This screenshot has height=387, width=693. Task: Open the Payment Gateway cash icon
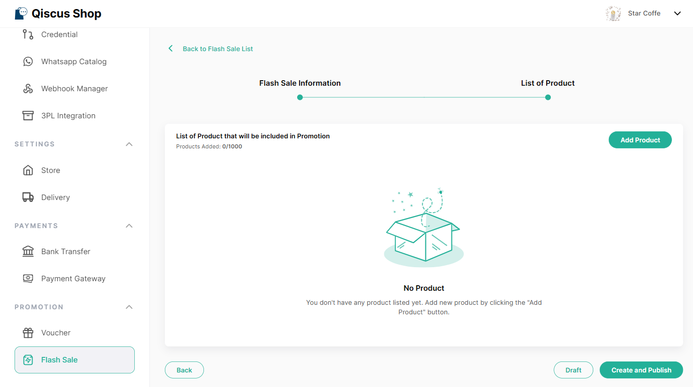(28, 279)
